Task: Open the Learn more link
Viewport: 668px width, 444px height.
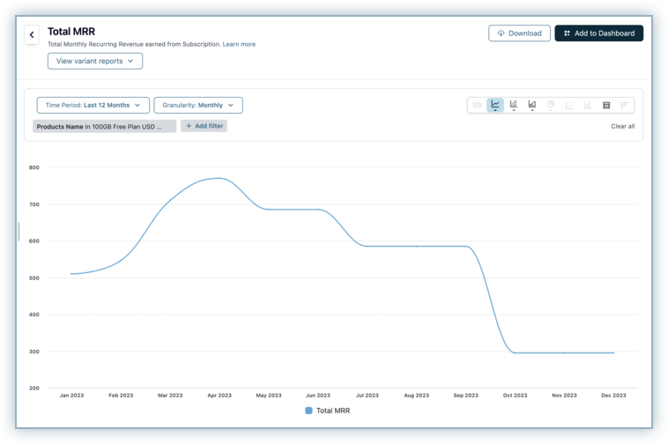Action: click(239, 44)
